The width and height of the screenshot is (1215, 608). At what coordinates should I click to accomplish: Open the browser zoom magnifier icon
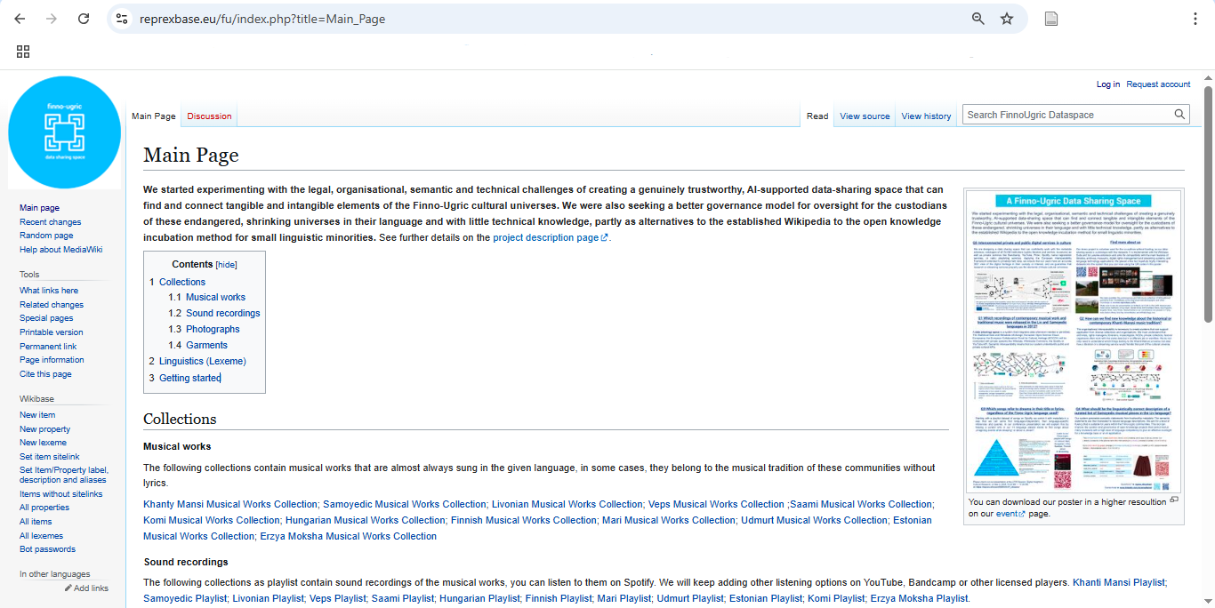tap(978, 19)
